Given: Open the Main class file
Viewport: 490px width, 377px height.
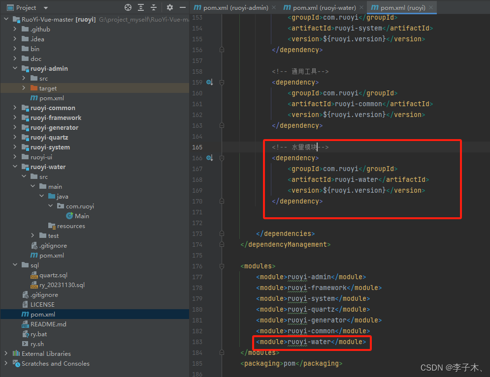Looking at the screenshot, I should [82, 216].
